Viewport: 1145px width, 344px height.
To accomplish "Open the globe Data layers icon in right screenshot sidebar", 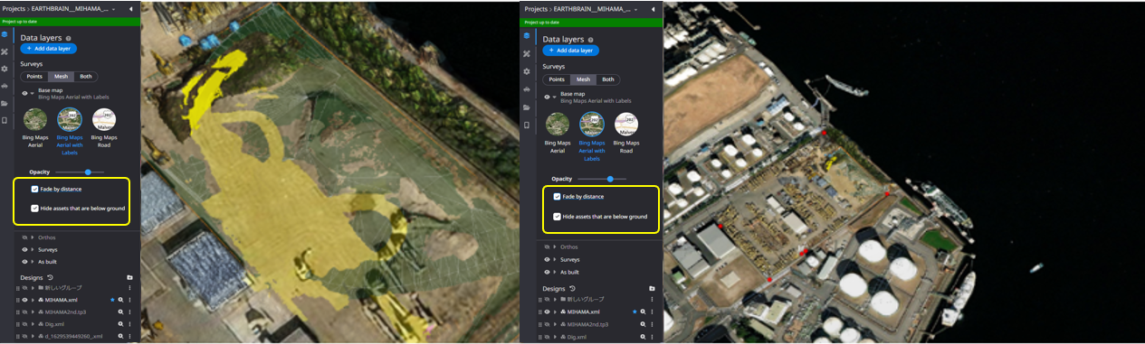I will pos(527,35).
